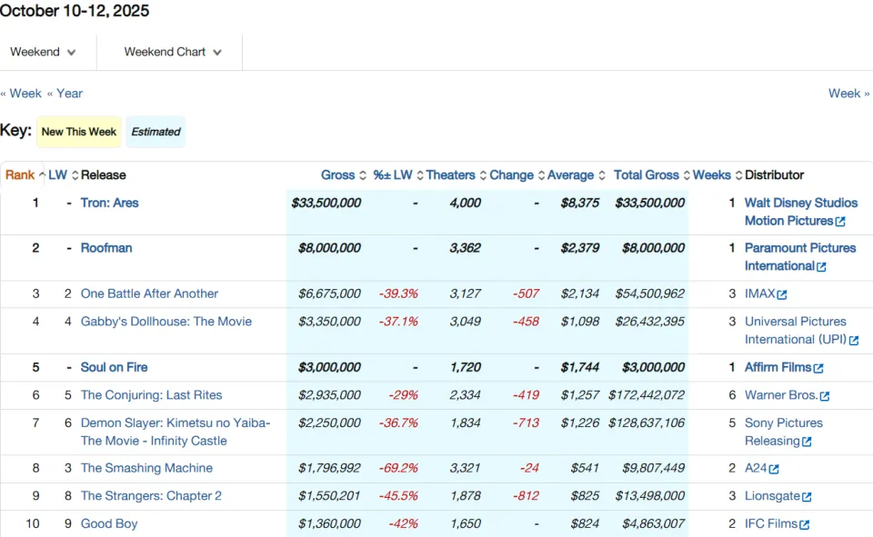
Task: Click the sort arrows next to %± LW
Action: coord(420,175)
